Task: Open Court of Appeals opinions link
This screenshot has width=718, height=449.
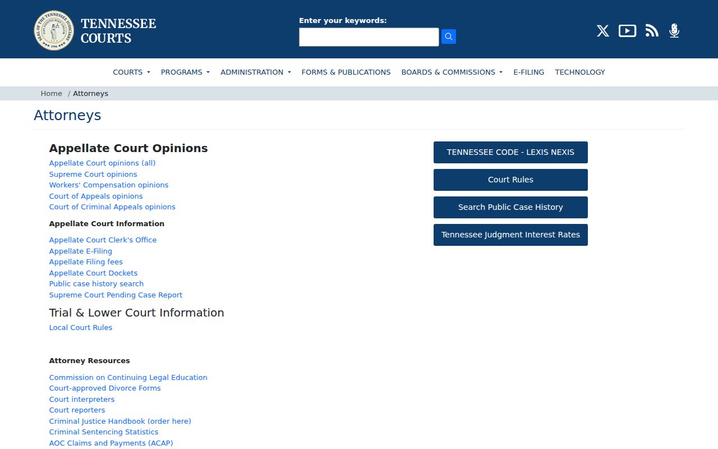Action: click(x=96, y=196)
